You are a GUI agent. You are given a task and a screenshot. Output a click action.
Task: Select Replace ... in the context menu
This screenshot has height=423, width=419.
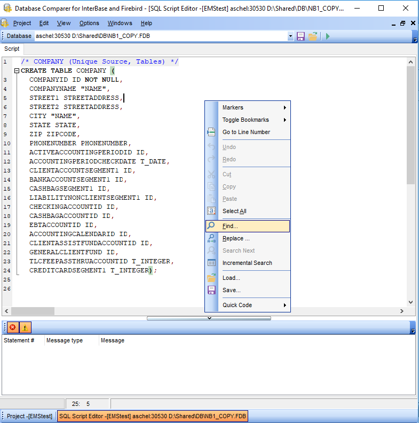[x=235, y=238]
